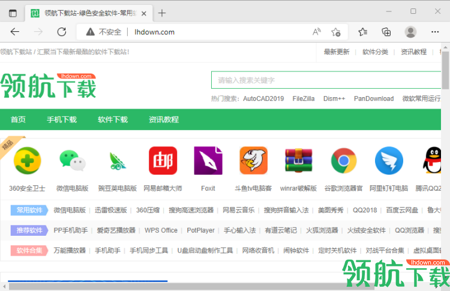Click the horizontal scrollbar left arrow
Image resolution: width=450 pixels, height=291 pixels.
pos(4,286)
